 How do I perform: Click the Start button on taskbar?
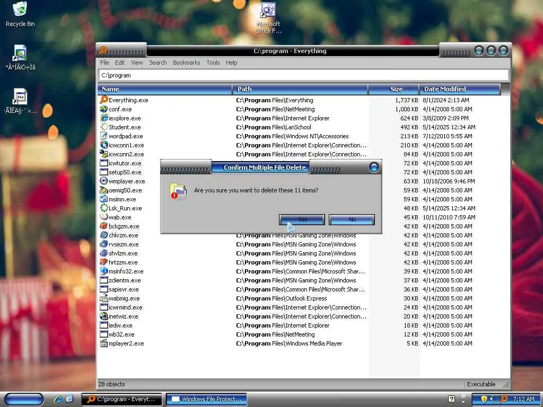pos(24,399)
